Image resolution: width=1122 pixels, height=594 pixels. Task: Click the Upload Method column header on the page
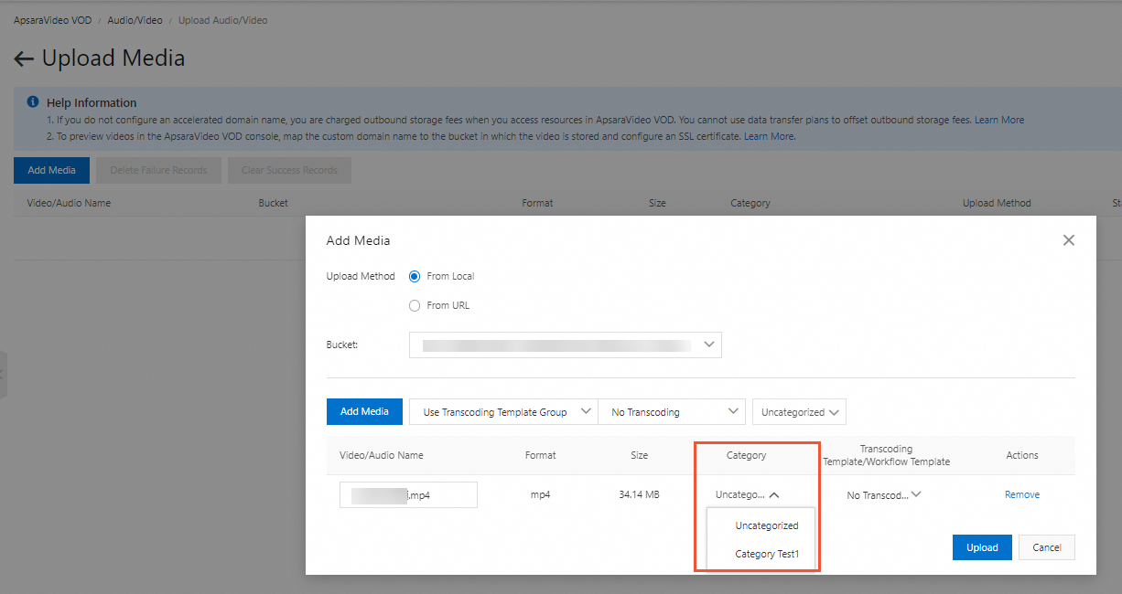[x=997, y=203]
